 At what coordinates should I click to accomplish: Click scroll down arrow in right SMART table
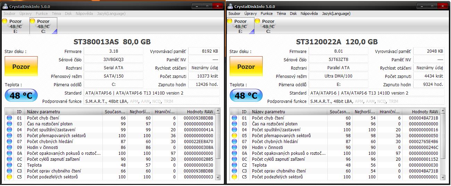pos(443,177)
